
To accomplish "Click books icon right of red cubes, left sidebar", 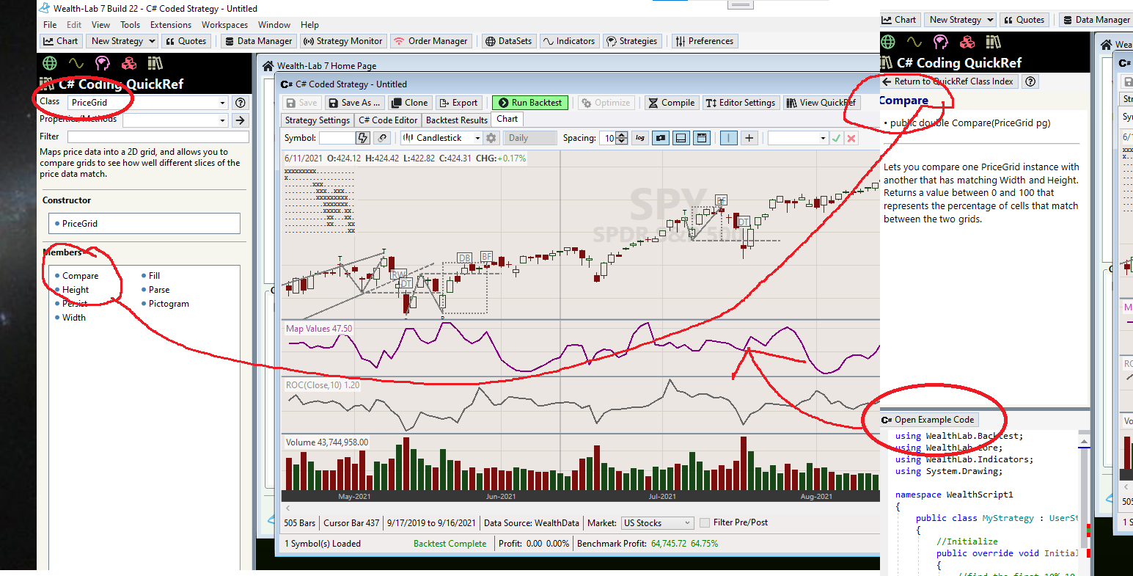I will tap(155, 63).
